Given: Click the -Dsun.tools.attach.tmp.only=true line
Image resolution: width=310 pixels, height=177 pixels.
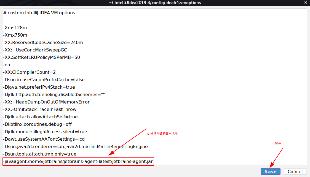Looking at the screenshot, I should coord(39,154).
